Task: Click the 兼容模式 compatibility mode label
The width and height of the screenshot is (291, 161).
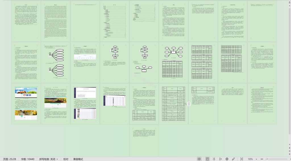Action: [x=78, y=159]
